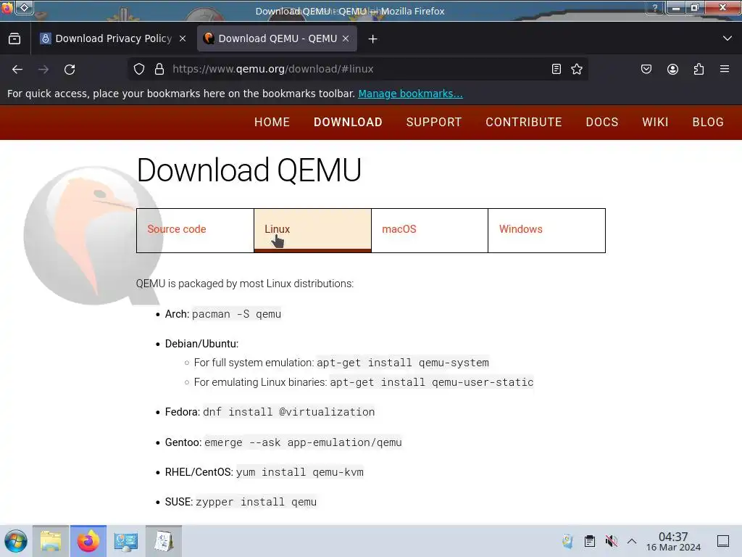This screenshot has width=742, height=557.
Task: Click title bar help question mark
Action: [x=655, y=7]
